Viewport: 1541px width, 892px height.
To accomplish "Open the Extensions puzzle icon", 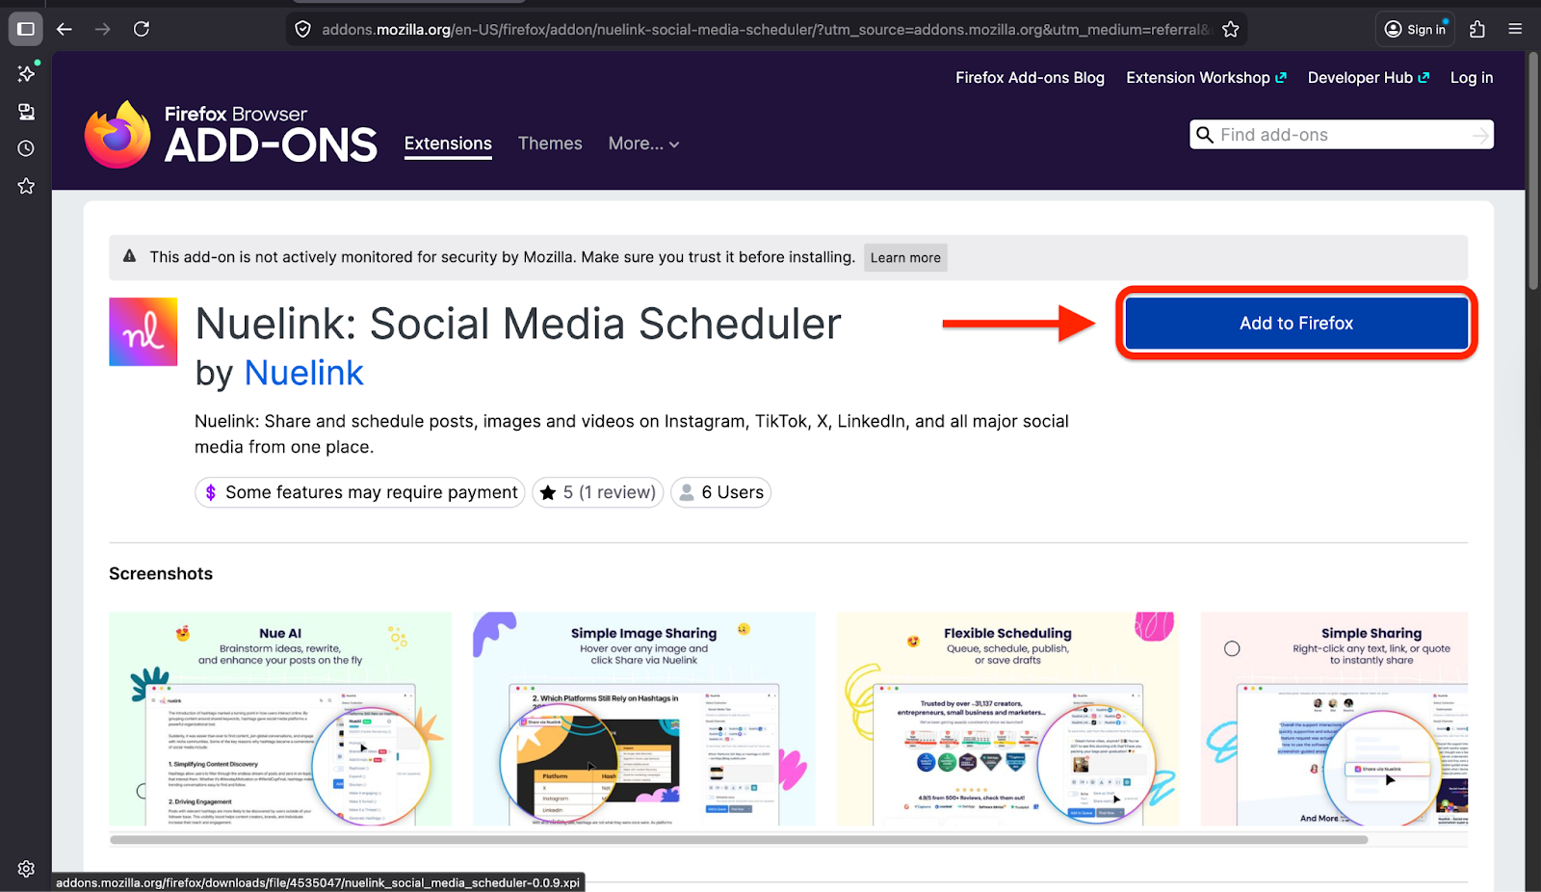I will [x=1477, y=29].
